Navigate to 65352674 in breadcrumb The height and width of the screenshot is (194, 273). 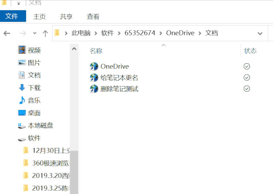[140, 33]
